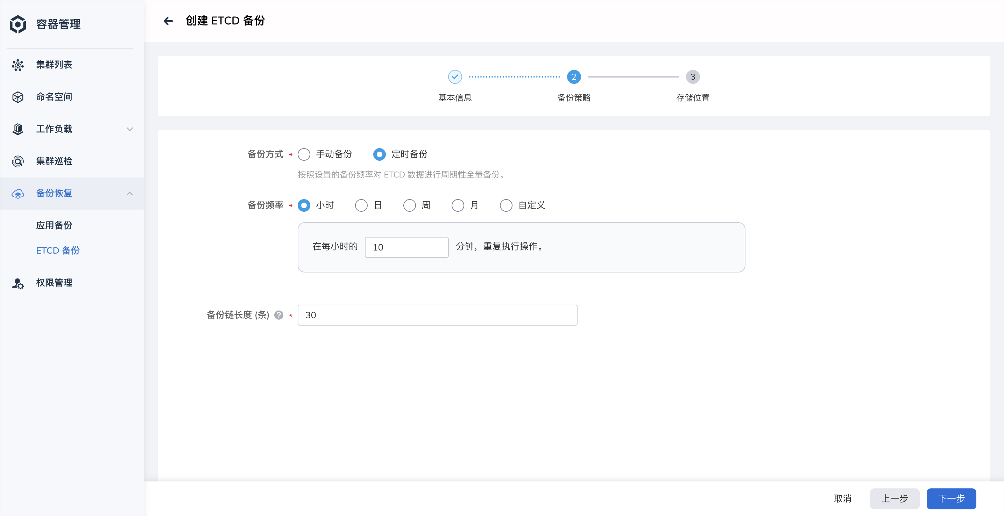Screen dimensions: 1004x516
Task: Choose the 周 frequency radio
Action: 410,205
